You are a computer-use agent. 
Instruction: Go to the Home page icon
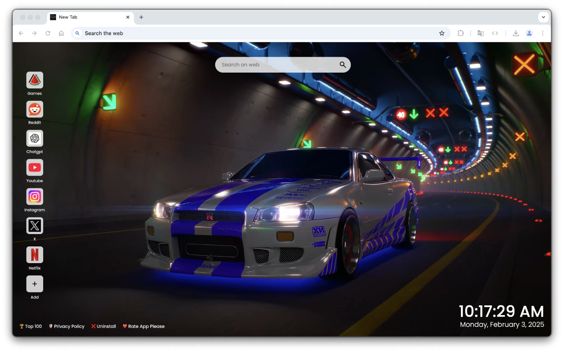[61, 33]
